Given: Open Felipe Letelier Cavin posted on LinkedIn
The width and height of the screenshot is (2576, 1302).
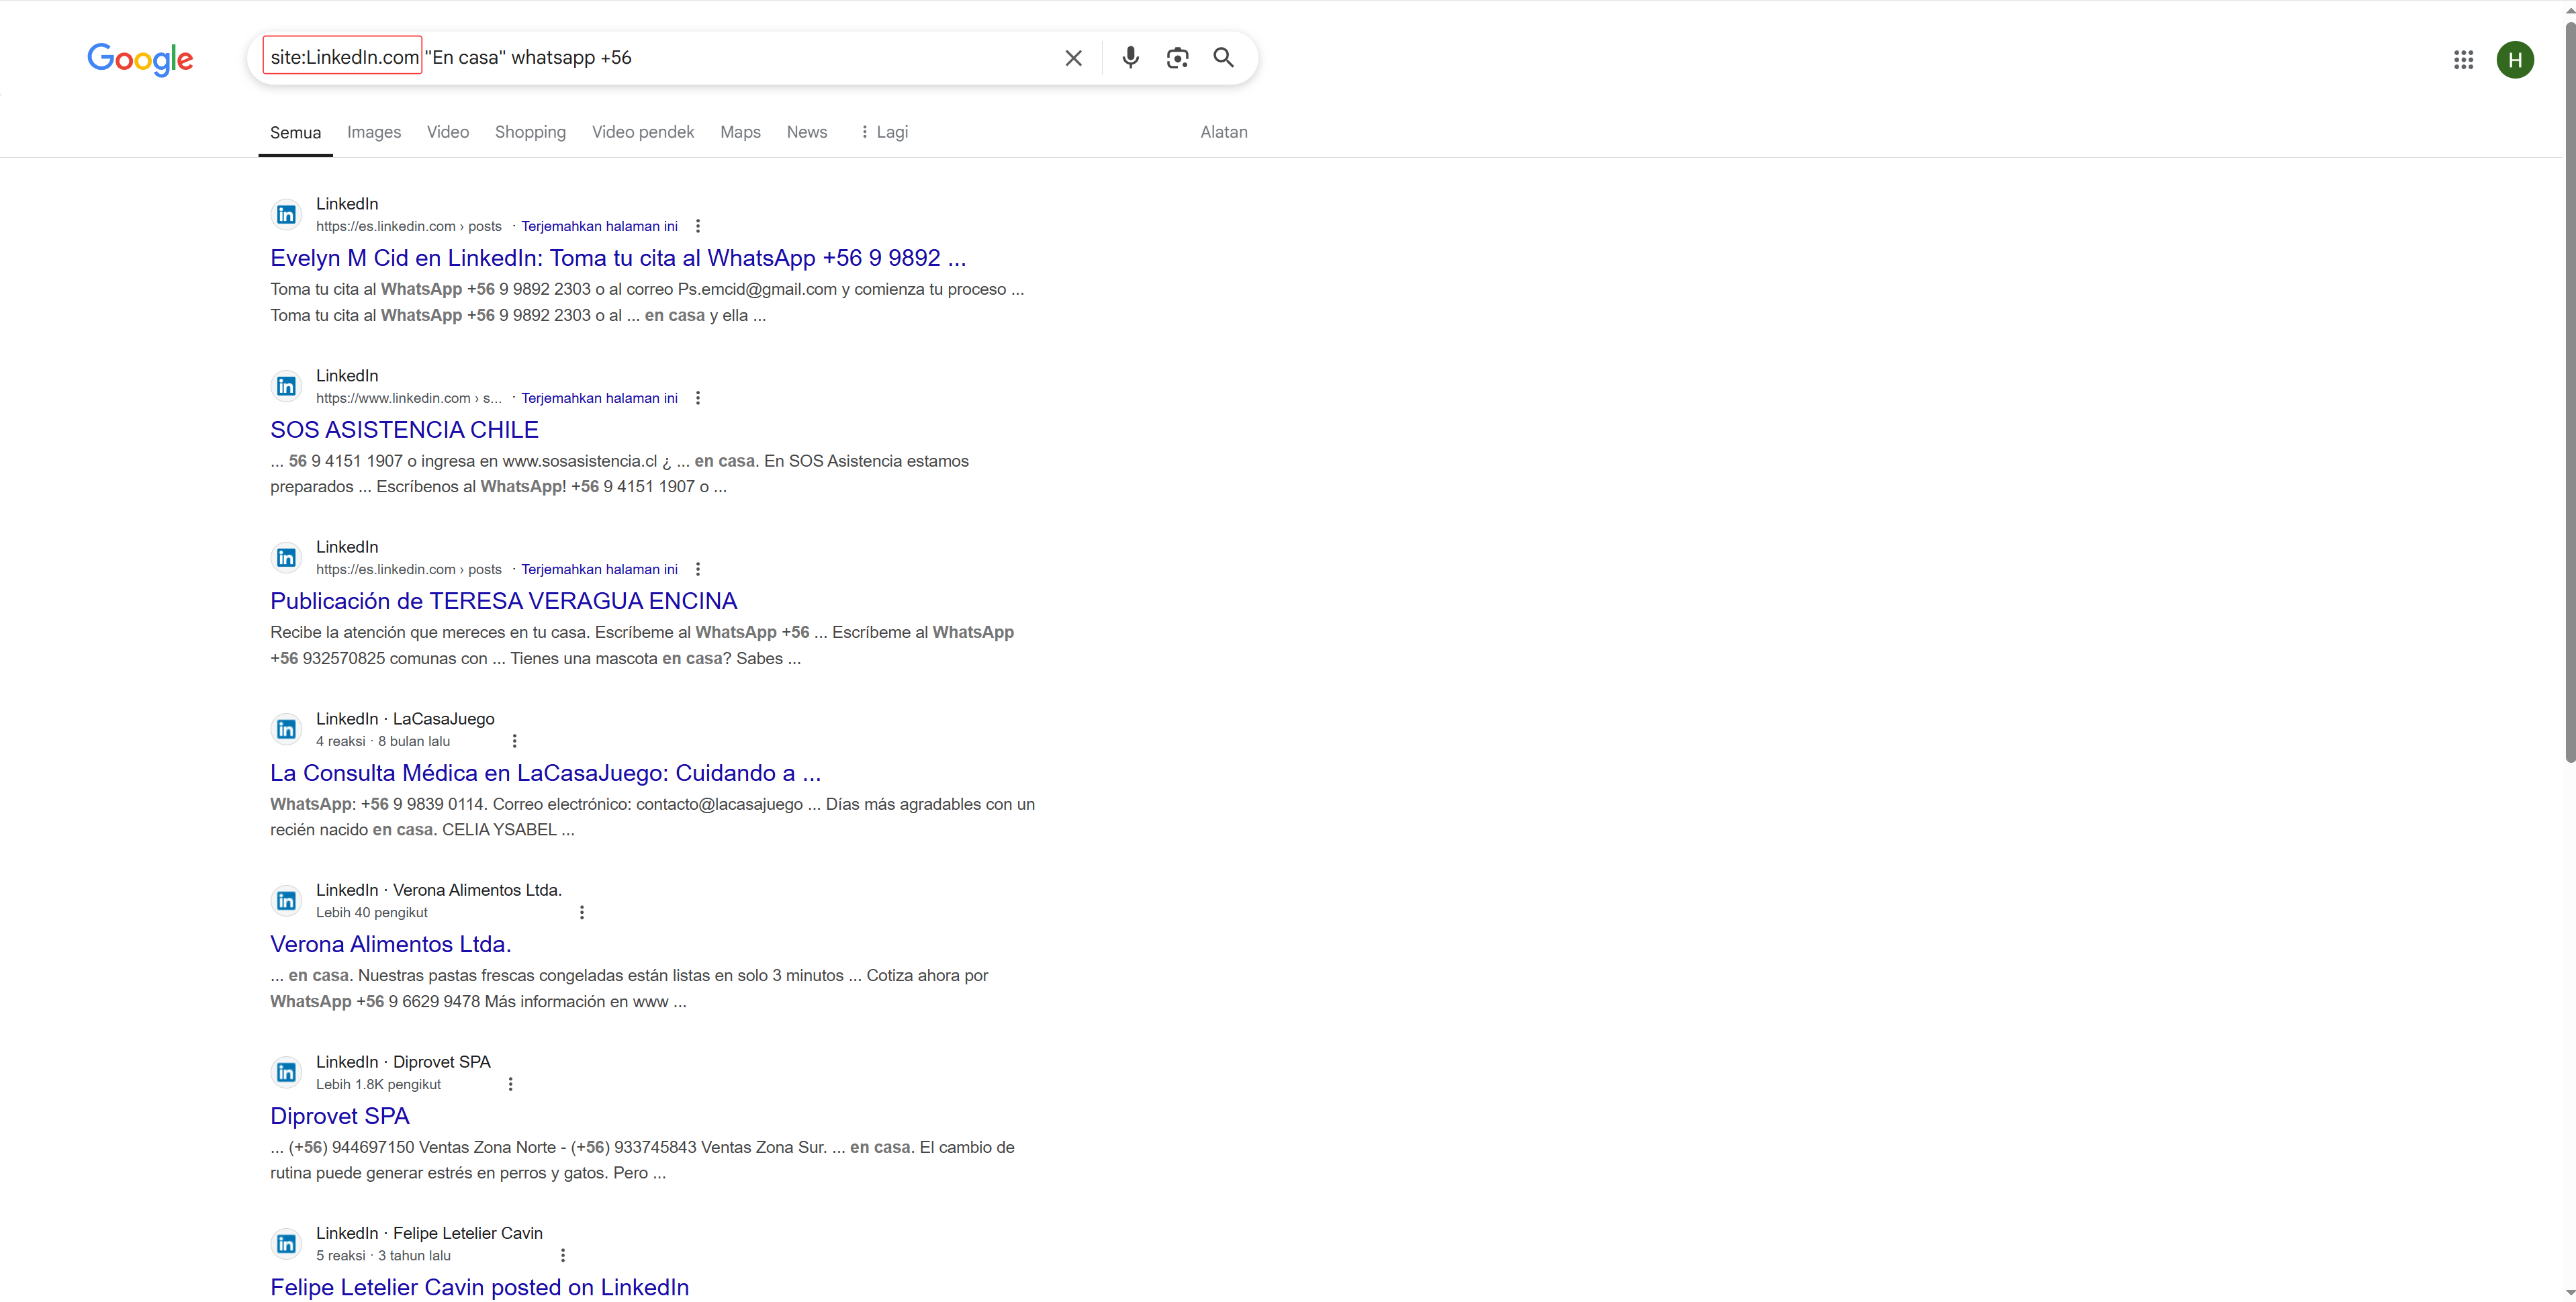Looking at the screenshot, I should click(x=479, y=1287).
